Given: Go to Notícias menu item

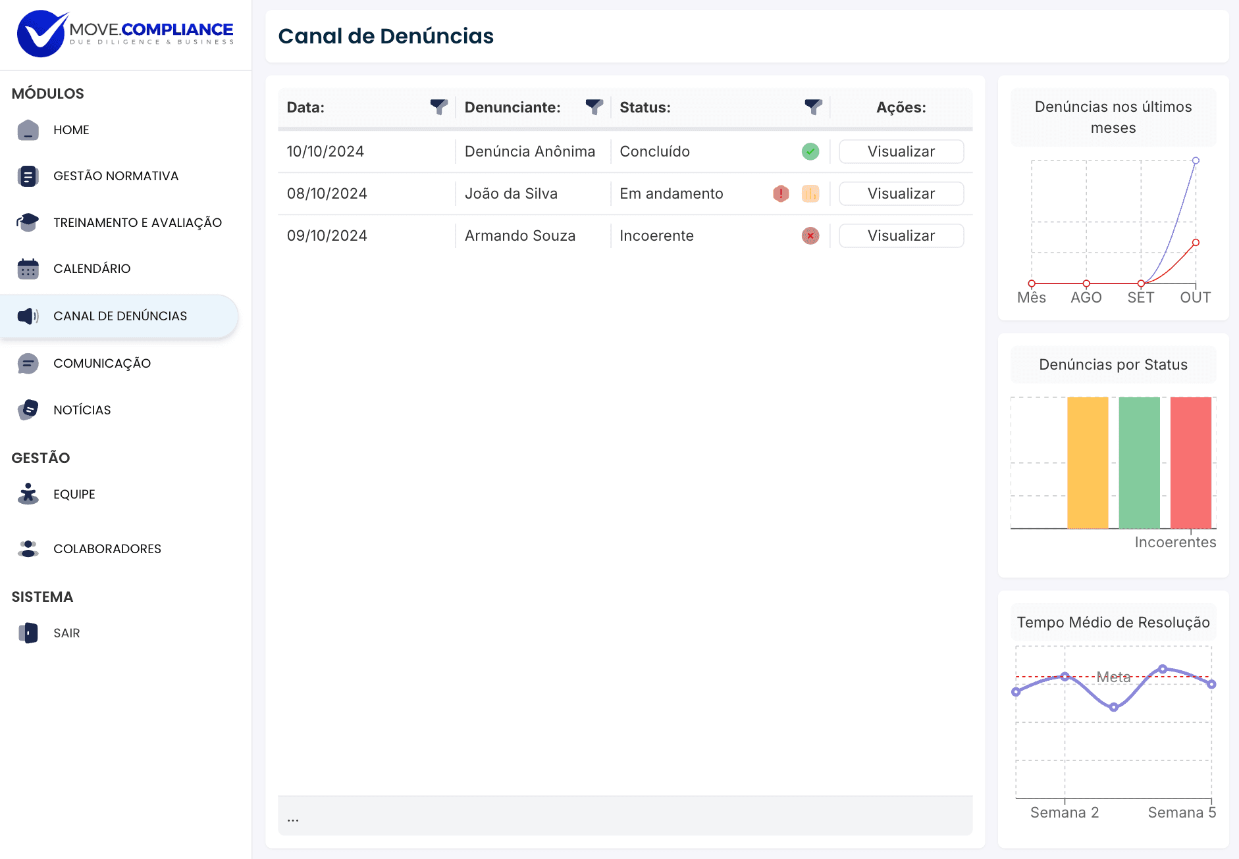Looking at the screenshot, I should click(x=82, y=410).
